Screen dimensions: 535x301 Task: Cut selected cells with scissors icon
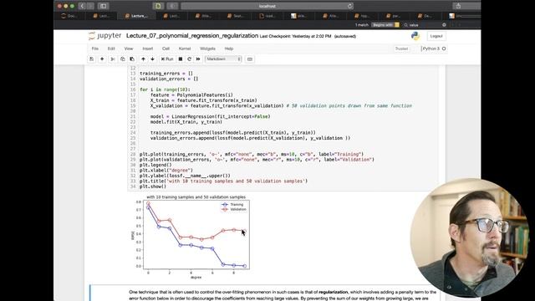coord(113,59)
